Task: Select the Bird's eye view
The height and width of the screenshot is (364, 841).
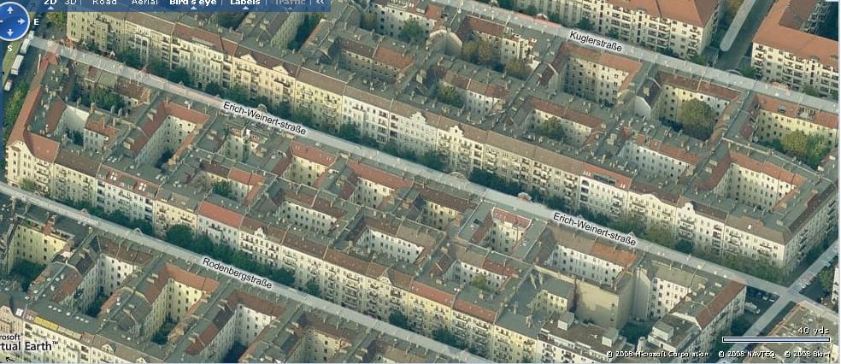Action: click(192, 3)
